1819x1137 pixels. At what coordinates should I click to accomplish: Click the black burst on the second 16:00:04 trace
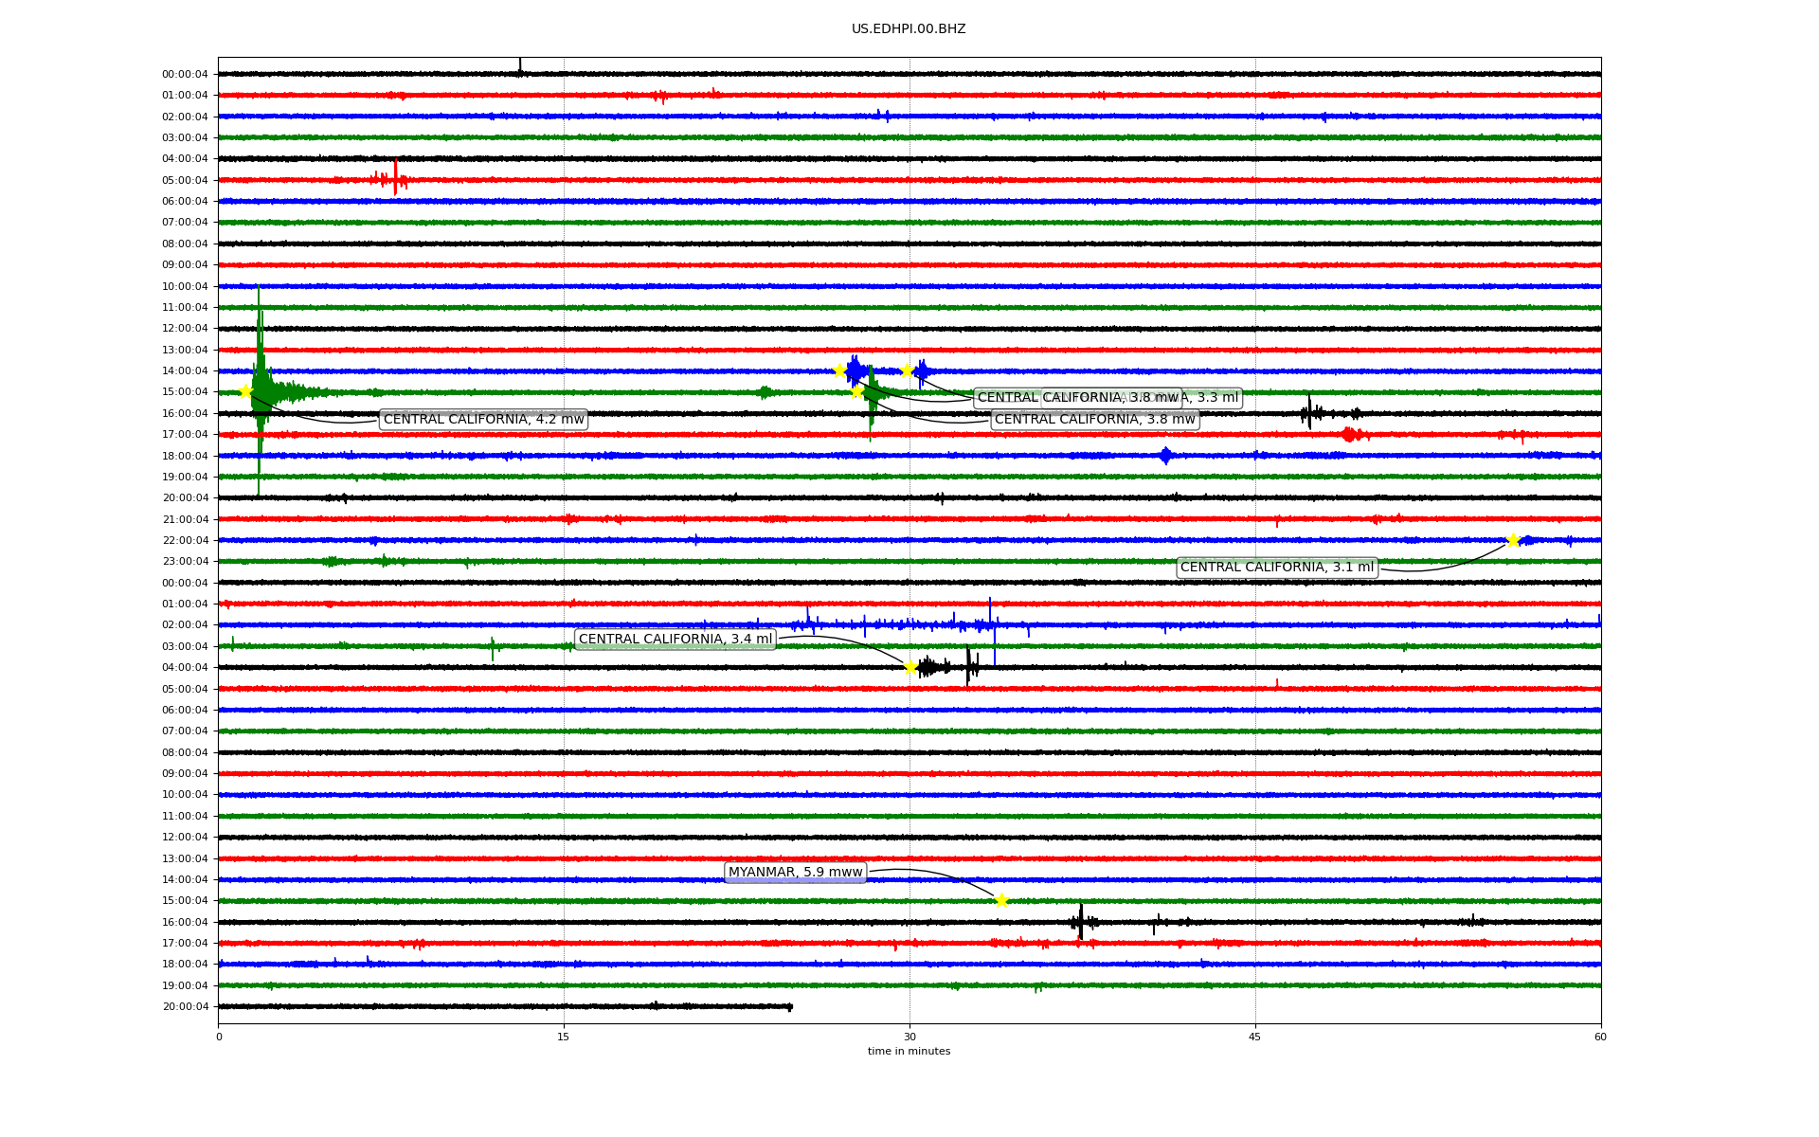1081,922
